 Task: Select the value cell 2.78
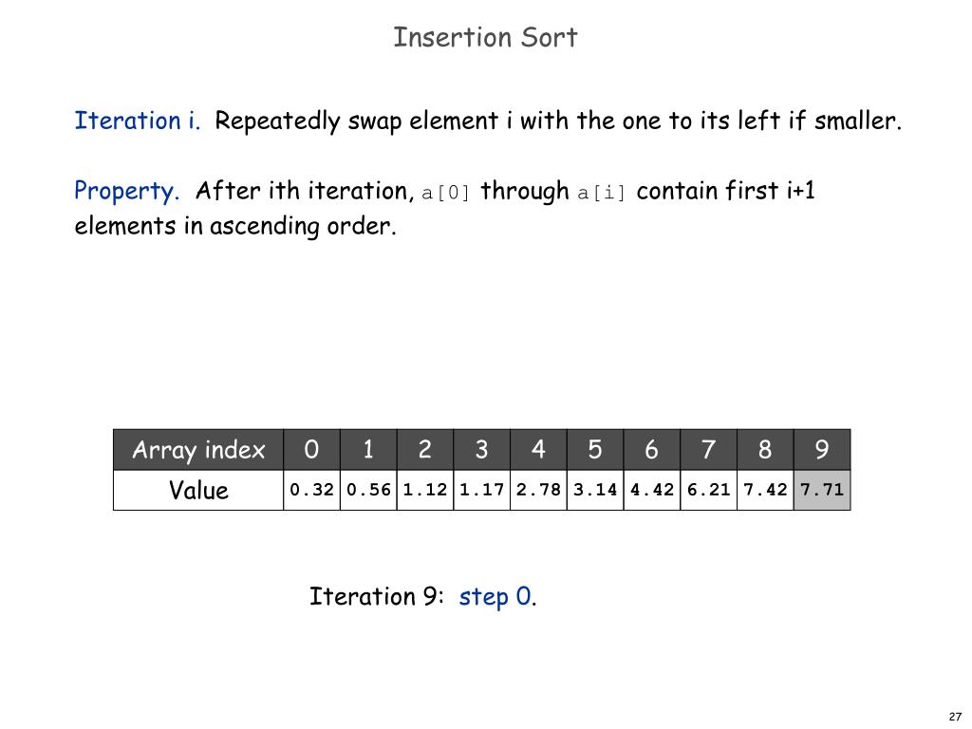pyautogui.click(x=539, y=491)
